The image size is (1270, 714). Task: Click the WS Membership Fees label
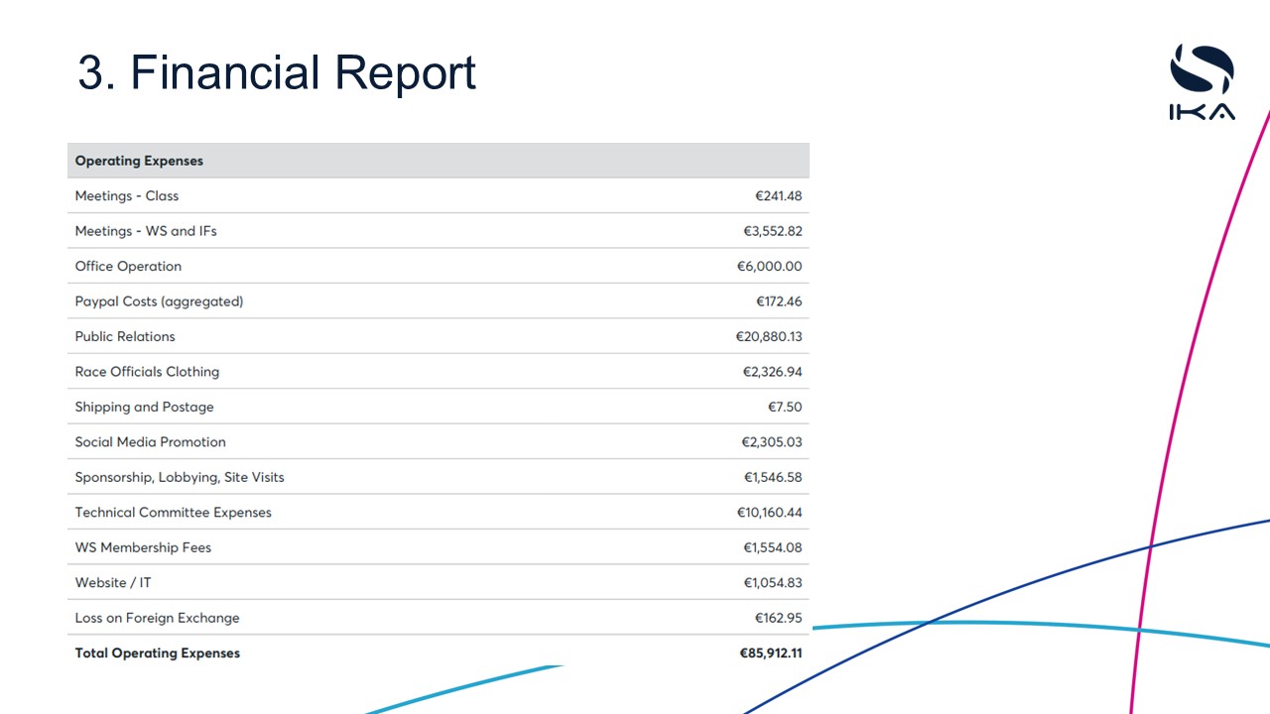coord(143,547)
